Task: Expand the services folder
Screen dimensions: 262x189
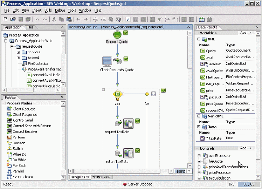Action: [x=18, y=52]
